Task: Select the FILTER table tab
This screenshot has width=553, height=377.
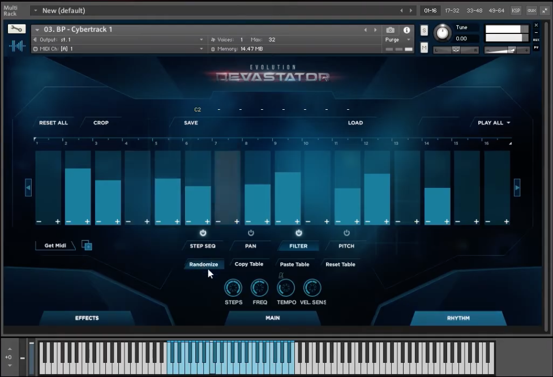Action: (x=298, y=246)
